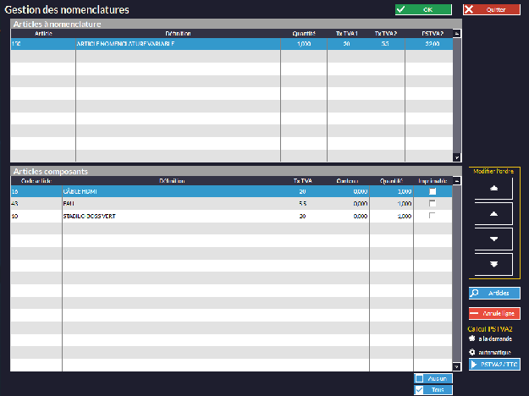The height and width of the screenshot is (396, 529).
Task: Move selected component up one position
Action: [494, 215]
